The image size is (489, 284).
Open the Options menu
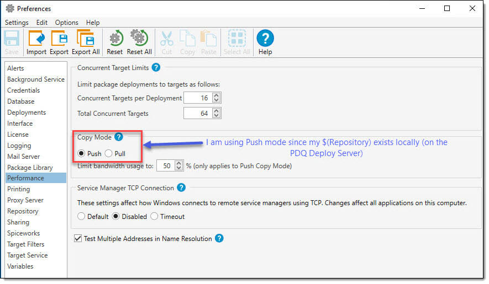pos(66,23)
